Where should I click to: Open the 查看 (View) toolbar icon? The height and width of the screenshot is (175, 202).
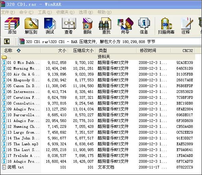tap(68, 26)
